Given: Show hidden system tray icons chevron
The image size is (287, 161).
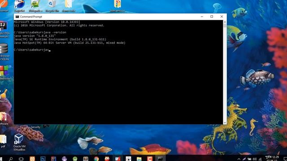Looking at the screenshot, I should pos(239,159).
